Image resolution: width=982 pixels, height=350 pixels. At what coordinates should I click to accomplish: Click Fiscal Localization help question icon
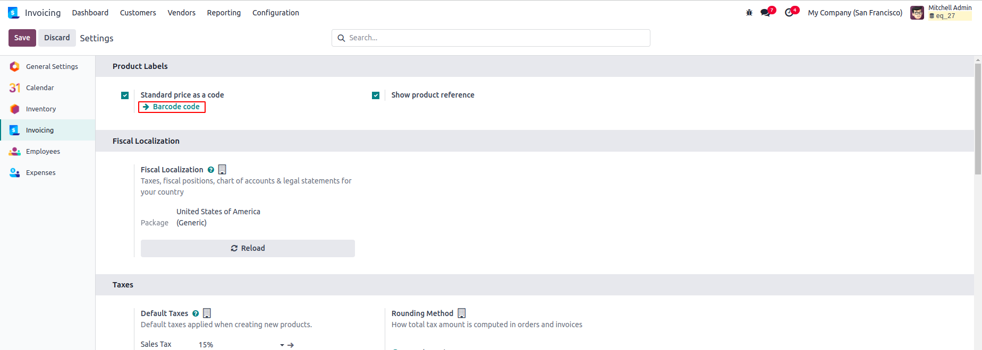tap(211, 170)
